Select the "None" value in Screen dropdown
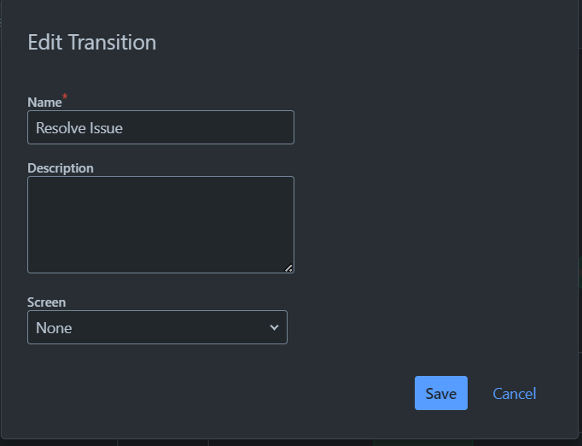The width and height of the screenshot is (582, 446). point(54,328)
